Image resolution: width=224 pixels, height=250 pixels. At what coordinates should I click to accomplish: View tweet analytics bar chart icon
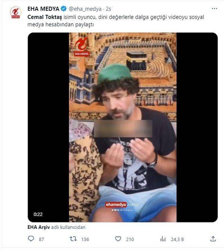coord(163,239)
